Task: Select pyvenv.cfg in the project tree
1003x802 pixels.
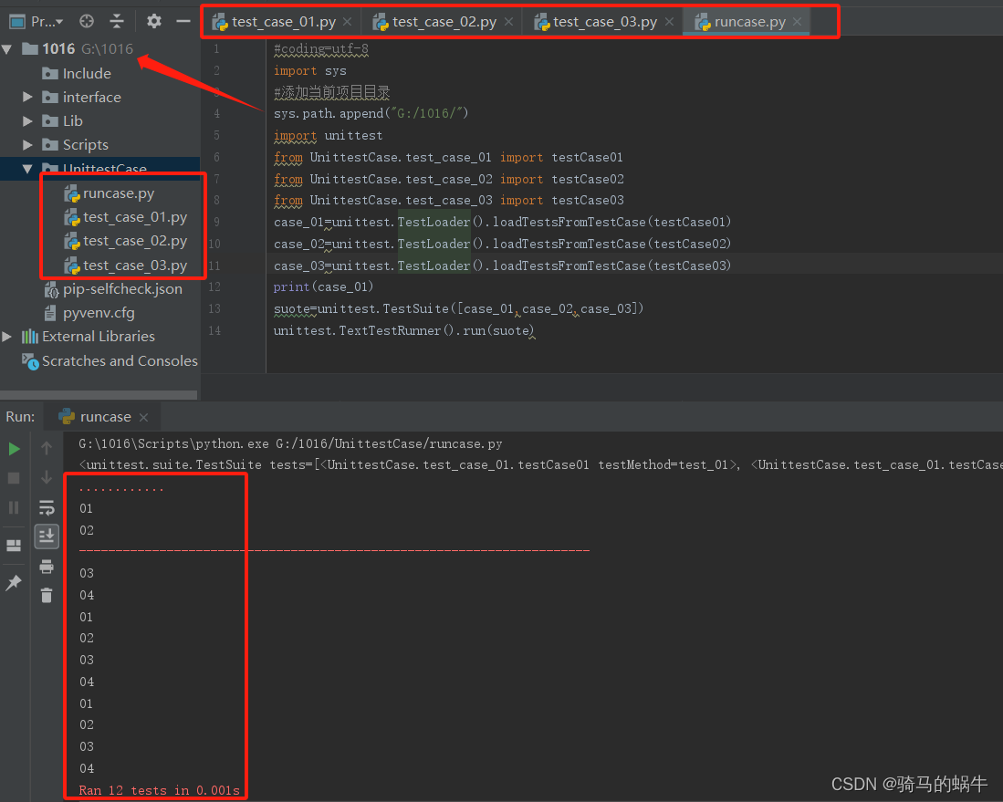Action: click(89, 313)
